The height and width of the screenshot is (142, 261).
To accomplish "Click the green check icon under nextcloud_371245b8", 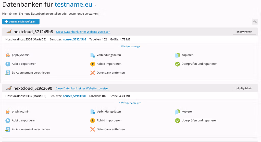I will (x=177, y=64).
